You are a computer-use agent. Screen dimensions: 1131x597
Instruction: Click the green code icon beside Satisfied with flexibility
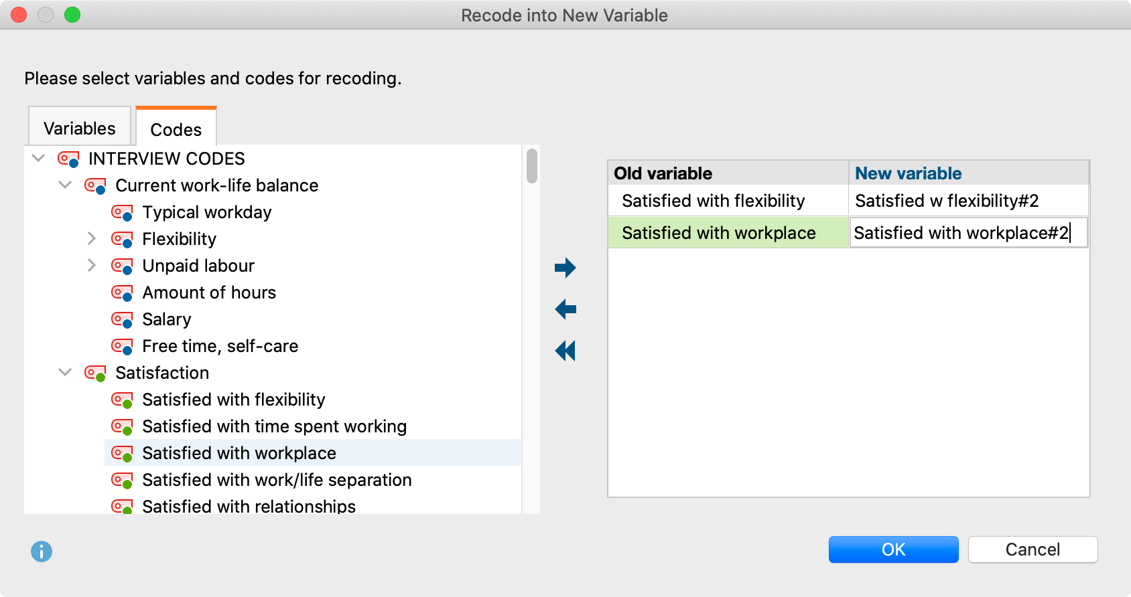click(x=122, y=400)
